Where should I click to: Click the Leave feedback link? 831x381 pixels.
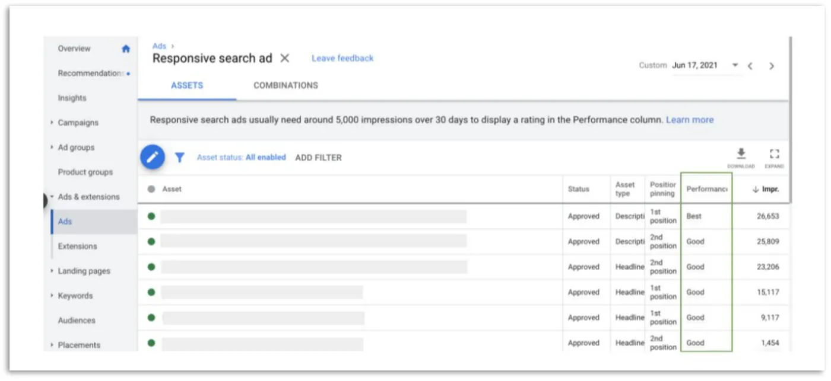(x=342, y=58)
